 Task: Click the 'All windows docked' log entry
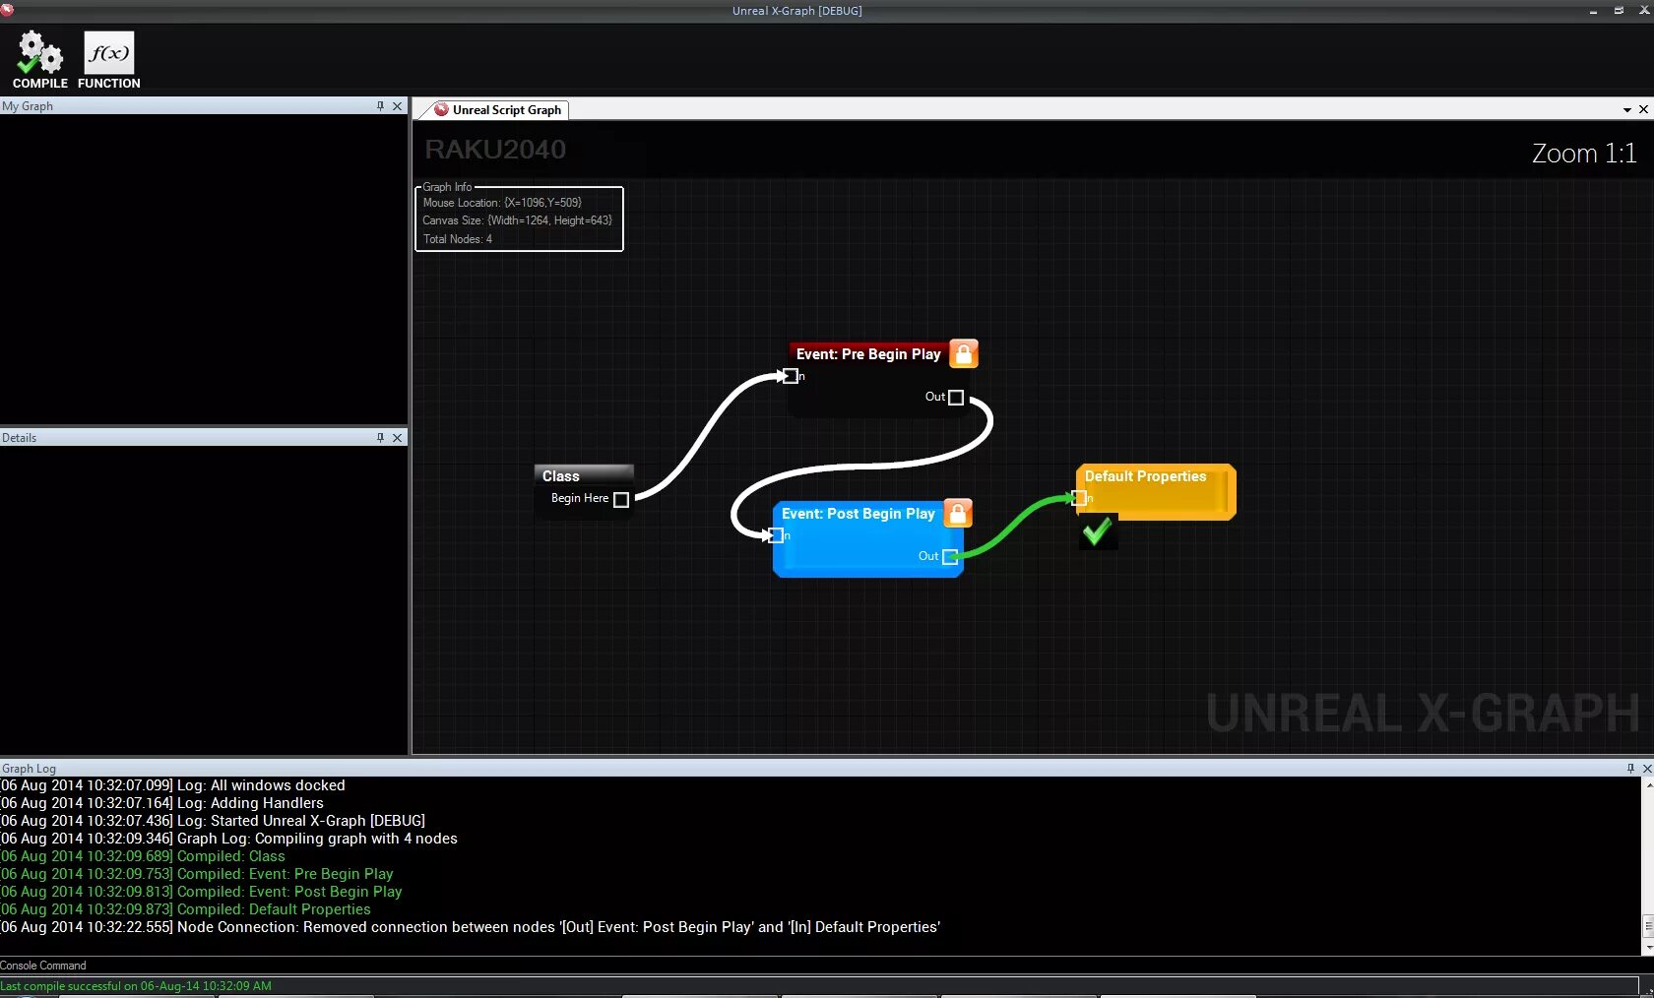pos(173,785)
